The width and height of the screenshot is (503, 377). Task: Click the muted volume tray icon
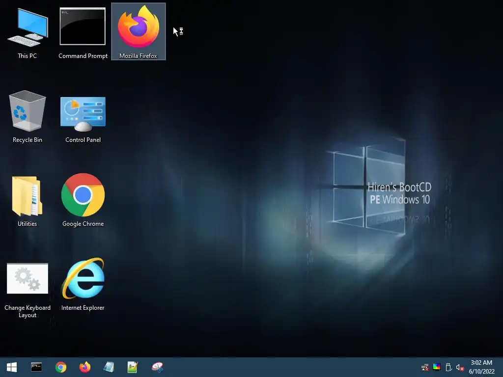click(460, 367)
